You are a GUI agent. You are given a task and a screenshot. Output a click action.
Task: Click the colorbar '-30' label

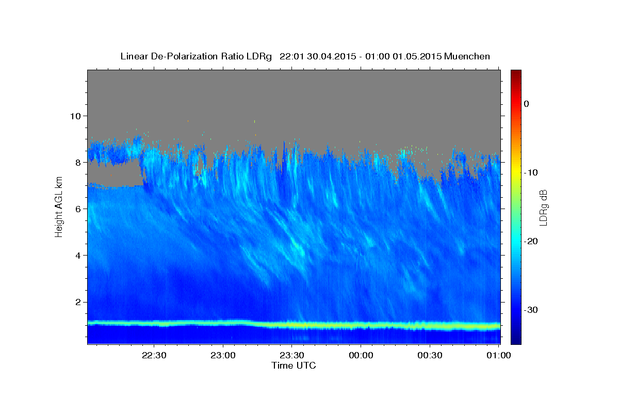tap(531, 310)
